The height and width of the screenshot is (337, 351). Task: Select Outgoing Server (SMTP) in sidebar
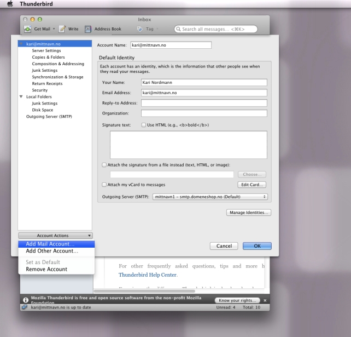pos(49,117)
